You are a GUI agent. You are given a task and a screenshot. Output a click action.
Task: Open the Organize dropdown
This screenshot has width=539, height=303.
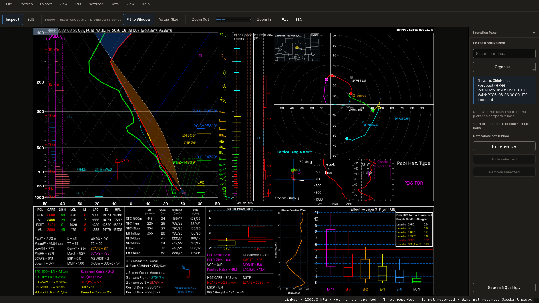pyautogui.click(x=504, y=67)
